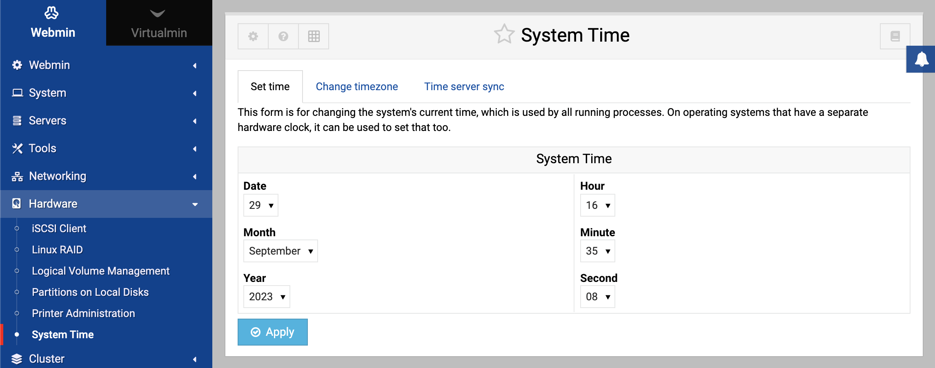Click the Webmin logo icon
Image resolution: width=935 pixels, height=368 pixels.
point(51,13)
